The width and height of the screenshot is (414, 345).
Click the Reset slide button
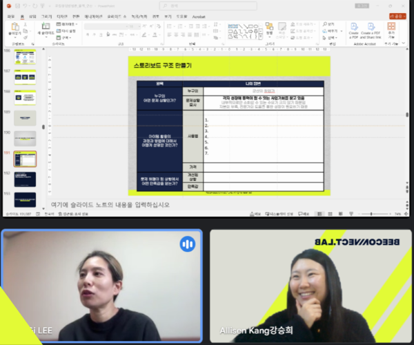point(66,31)
